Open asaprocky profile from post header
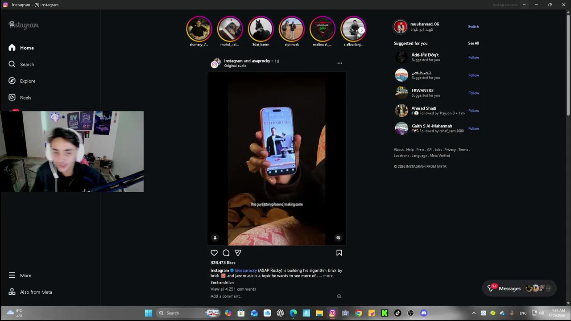Screen dimensions: 571x321 [x=261, y=61]
